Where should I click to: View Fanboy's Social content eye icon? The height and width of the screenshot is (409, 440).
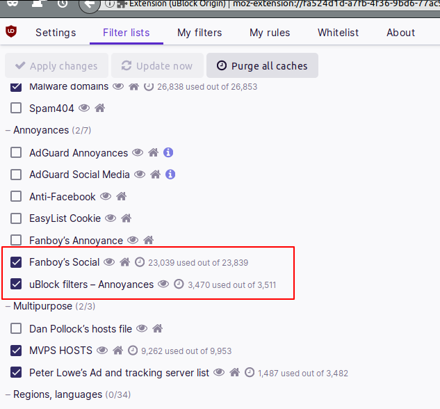(x=109, y=262)
